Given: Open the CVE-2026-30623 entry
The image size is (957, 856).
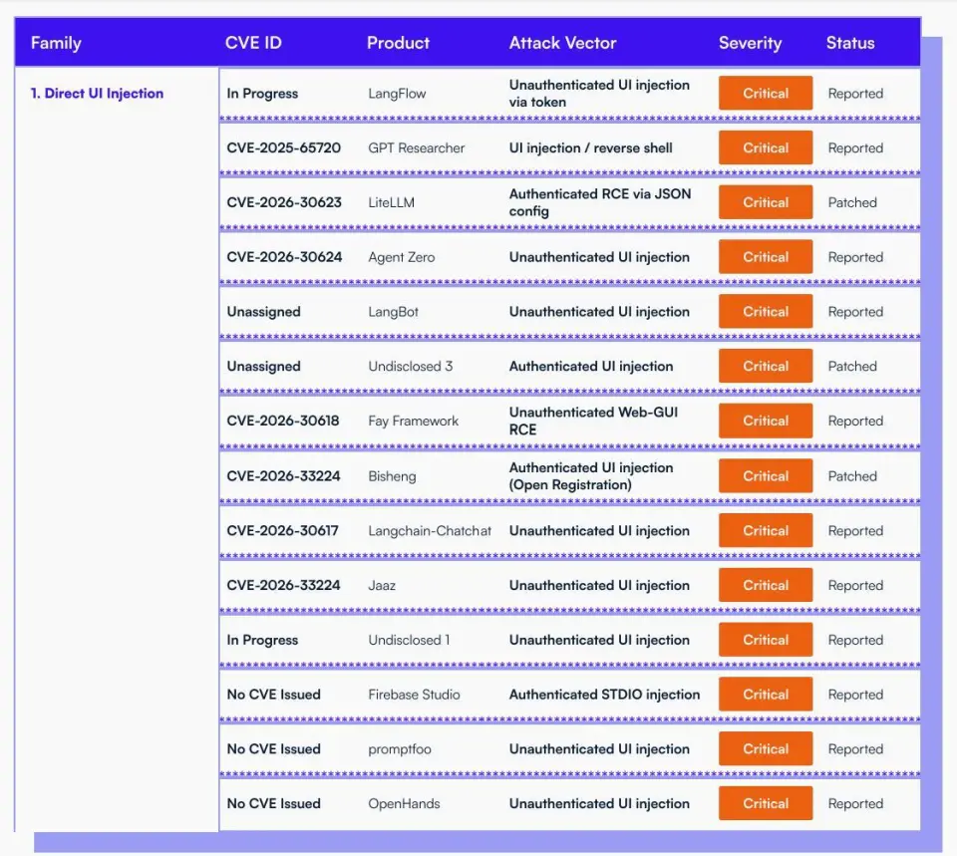Looking at the screenshot, I should coord(283,202).
